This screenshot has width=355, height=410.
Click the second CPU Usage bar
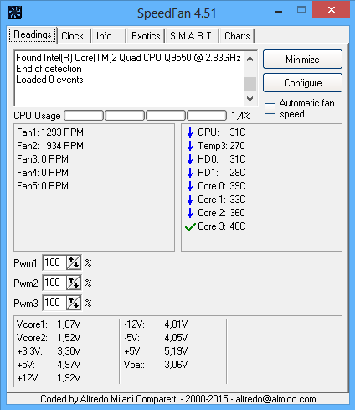point(125,116)
